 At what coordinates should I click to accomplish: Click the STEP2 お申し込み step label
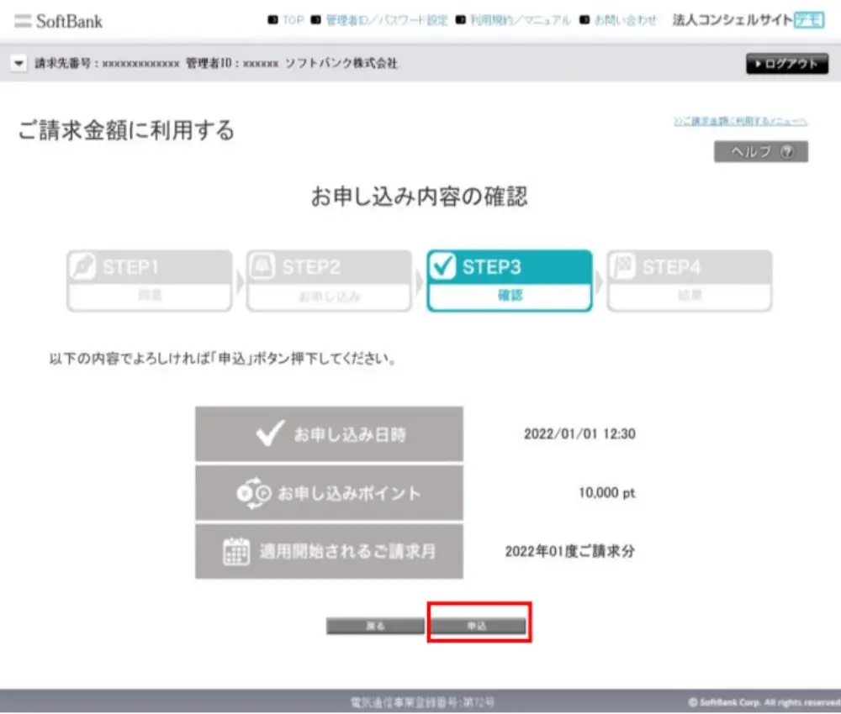coord(330,297)
